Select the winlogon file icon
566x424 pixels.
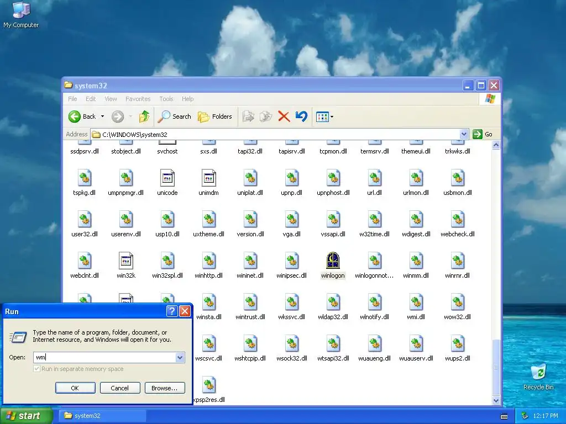[333, 261]
